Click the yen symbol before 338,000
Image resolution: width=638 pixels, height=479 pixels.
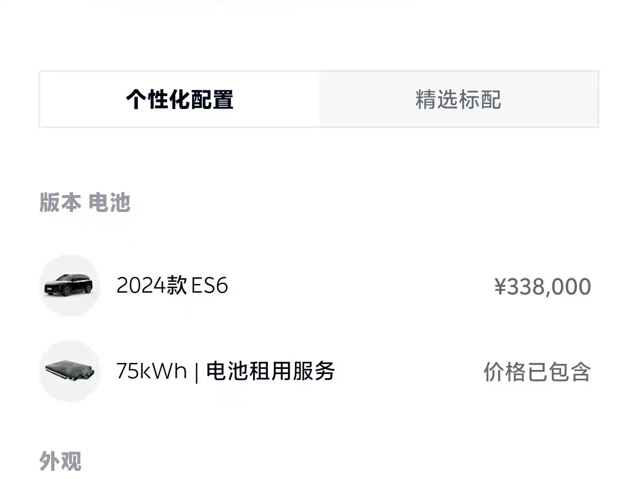(x=500, y=287)
